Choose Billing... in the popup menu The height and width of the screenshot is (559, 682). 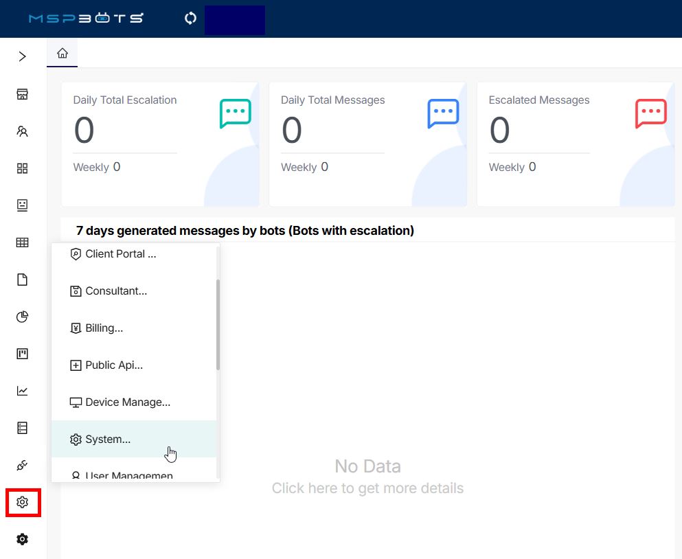click(104, 328)
